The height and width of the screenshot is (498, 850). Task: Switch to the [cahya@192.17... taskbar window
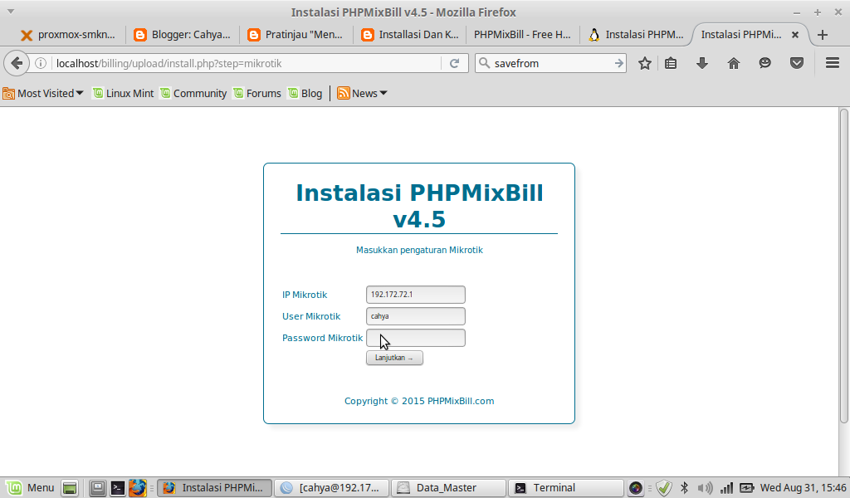331,488
